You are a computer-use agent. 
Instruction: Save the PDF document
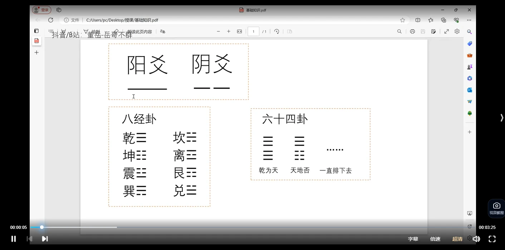pos(423,31)
